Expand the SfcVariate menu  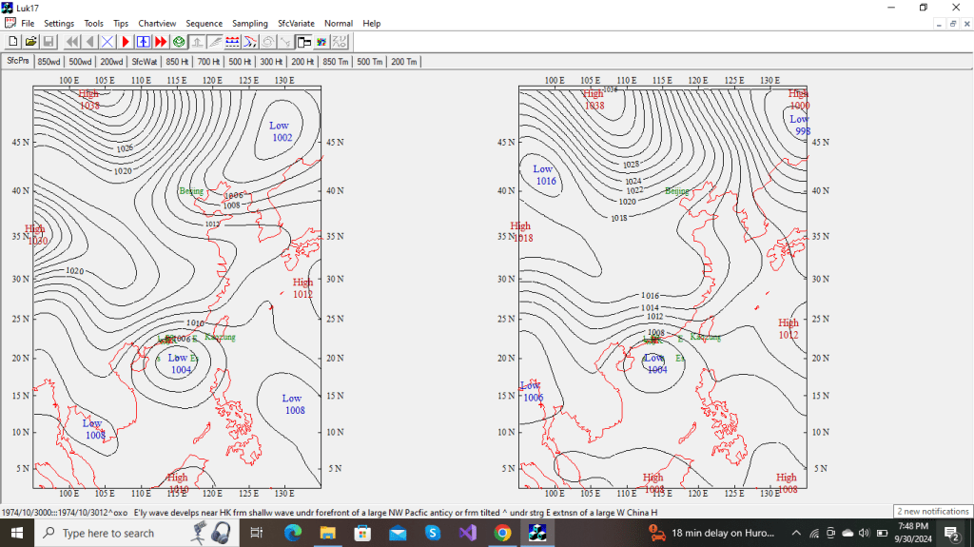coord(296,23)
